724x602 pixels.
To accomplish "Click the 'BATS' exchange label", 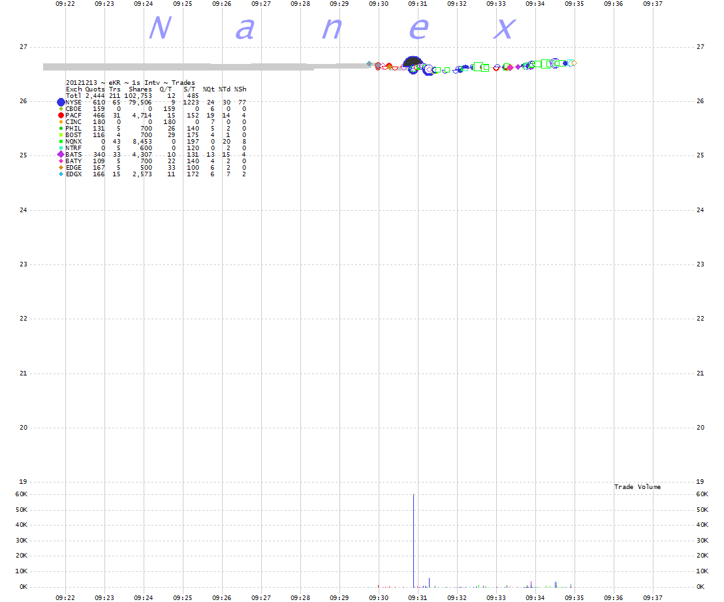I will tap(73, 154).
